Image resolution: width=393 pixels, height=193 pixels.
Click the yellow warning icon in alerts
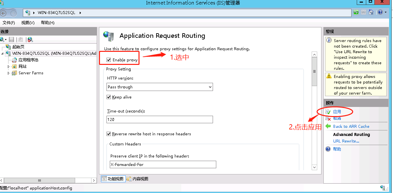pos(329,76)
